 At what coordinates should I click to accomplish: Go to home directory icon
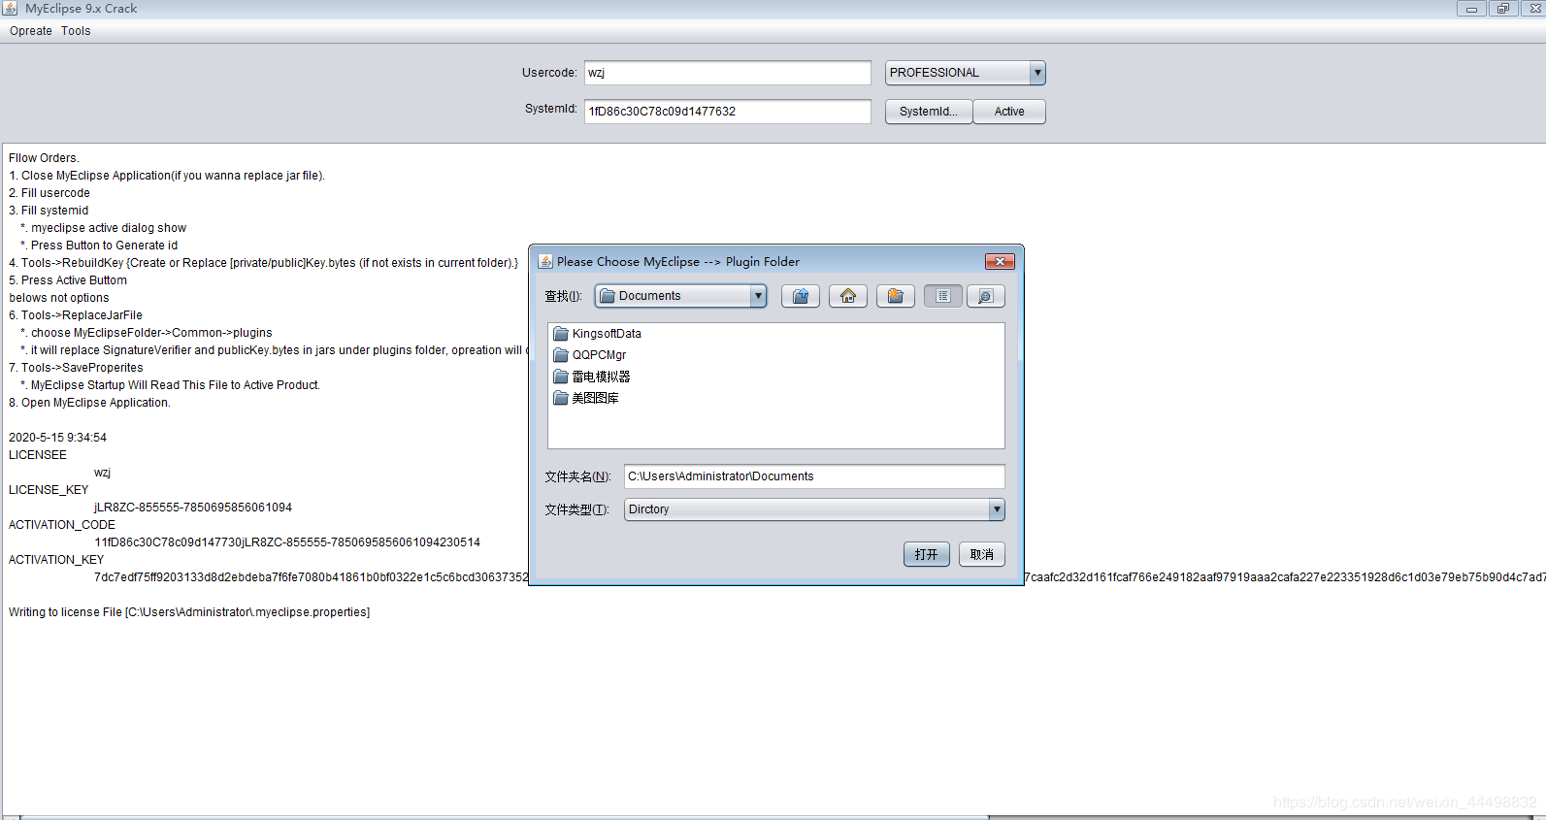(848, 296)
